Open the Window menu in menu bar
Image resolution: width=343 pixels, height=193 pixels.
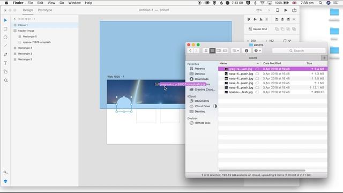click(x=74, y=3)
